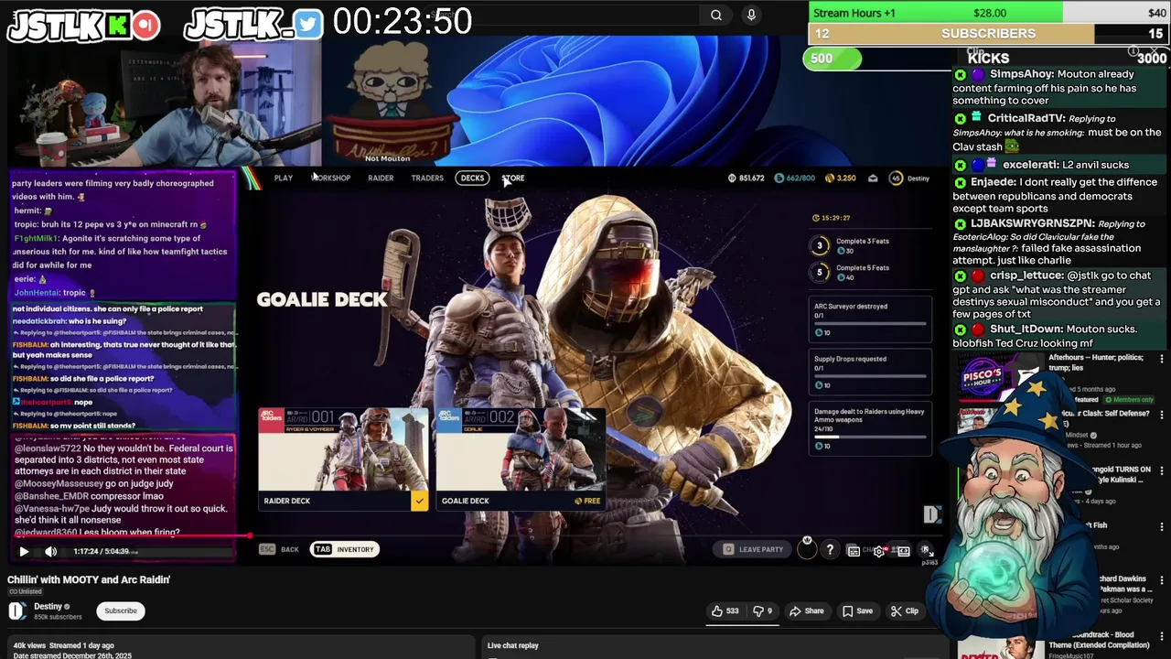Toggle closed captions on the video player

click(x=854, y=551)
